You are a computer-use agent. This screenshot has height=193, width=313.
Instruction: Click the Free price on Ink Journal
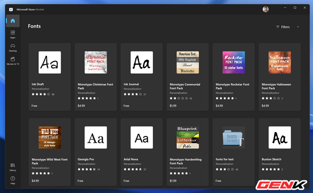pos(126,106)
